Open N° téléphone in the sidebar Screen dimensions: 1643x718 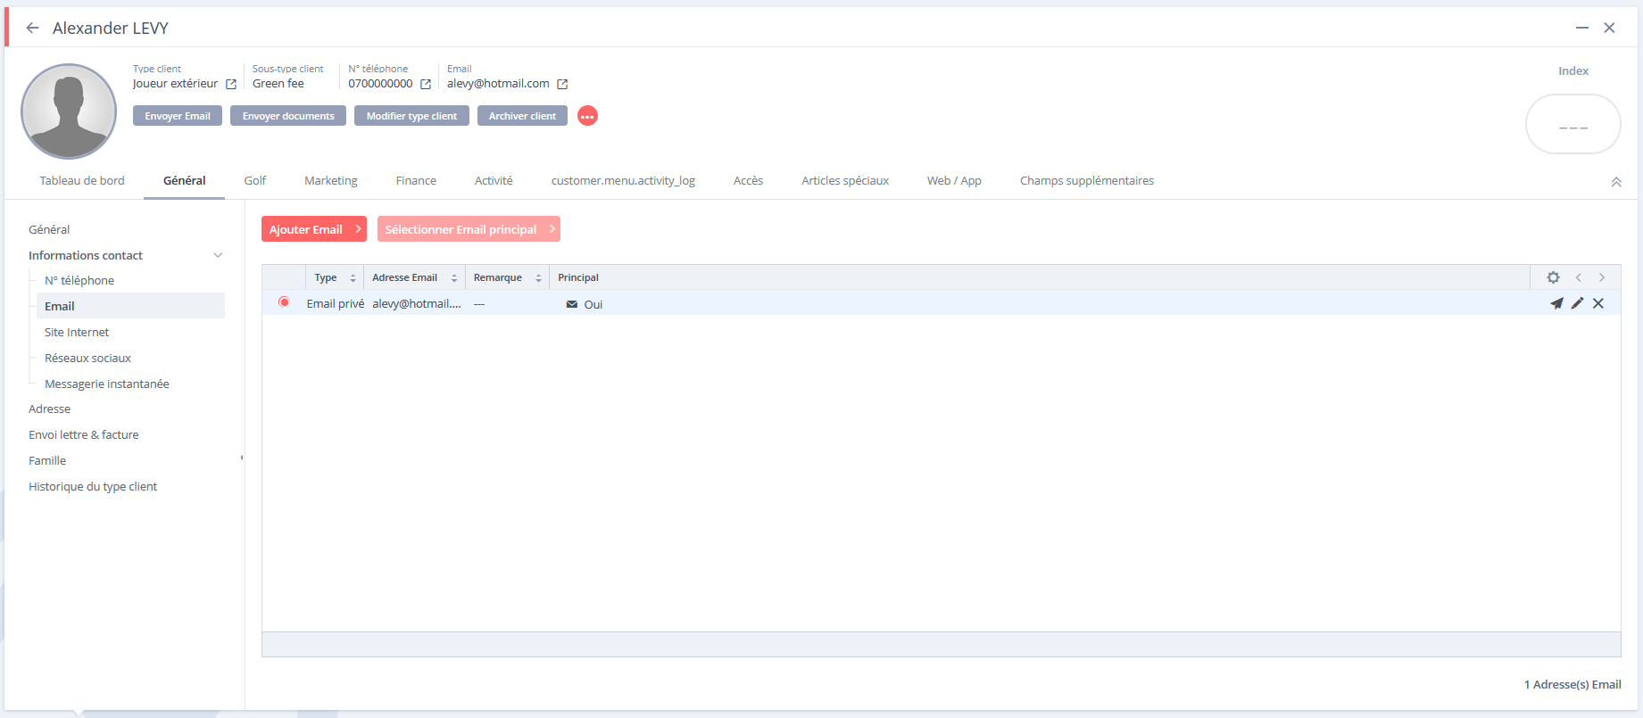pos(79,280)
